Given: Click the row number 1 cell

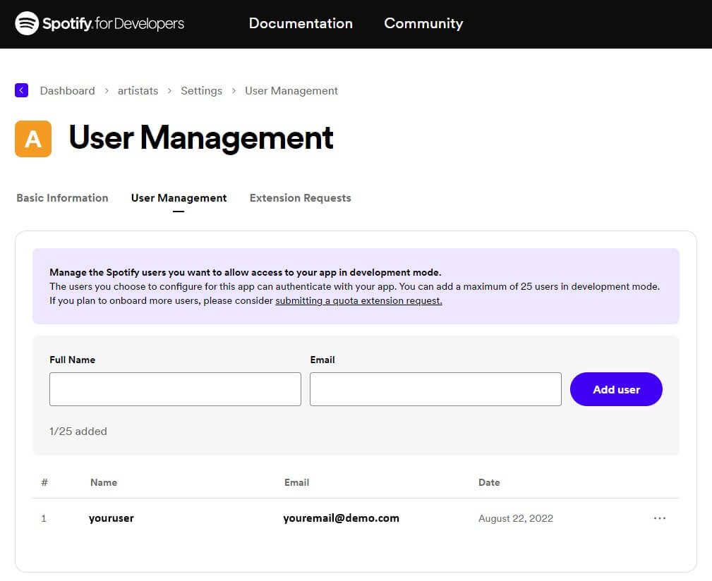Looking at the screenshot, I should 44,518.
